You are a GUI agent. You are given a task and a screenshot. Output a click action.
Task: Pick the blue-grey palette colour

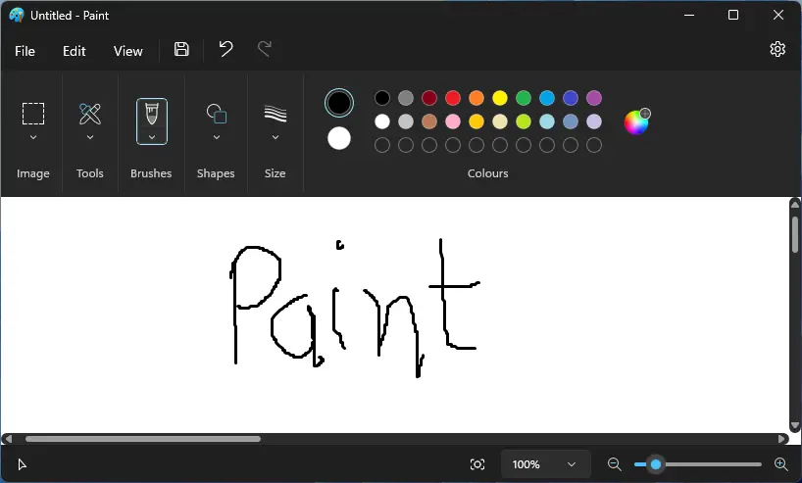click(x=571, y=121)
